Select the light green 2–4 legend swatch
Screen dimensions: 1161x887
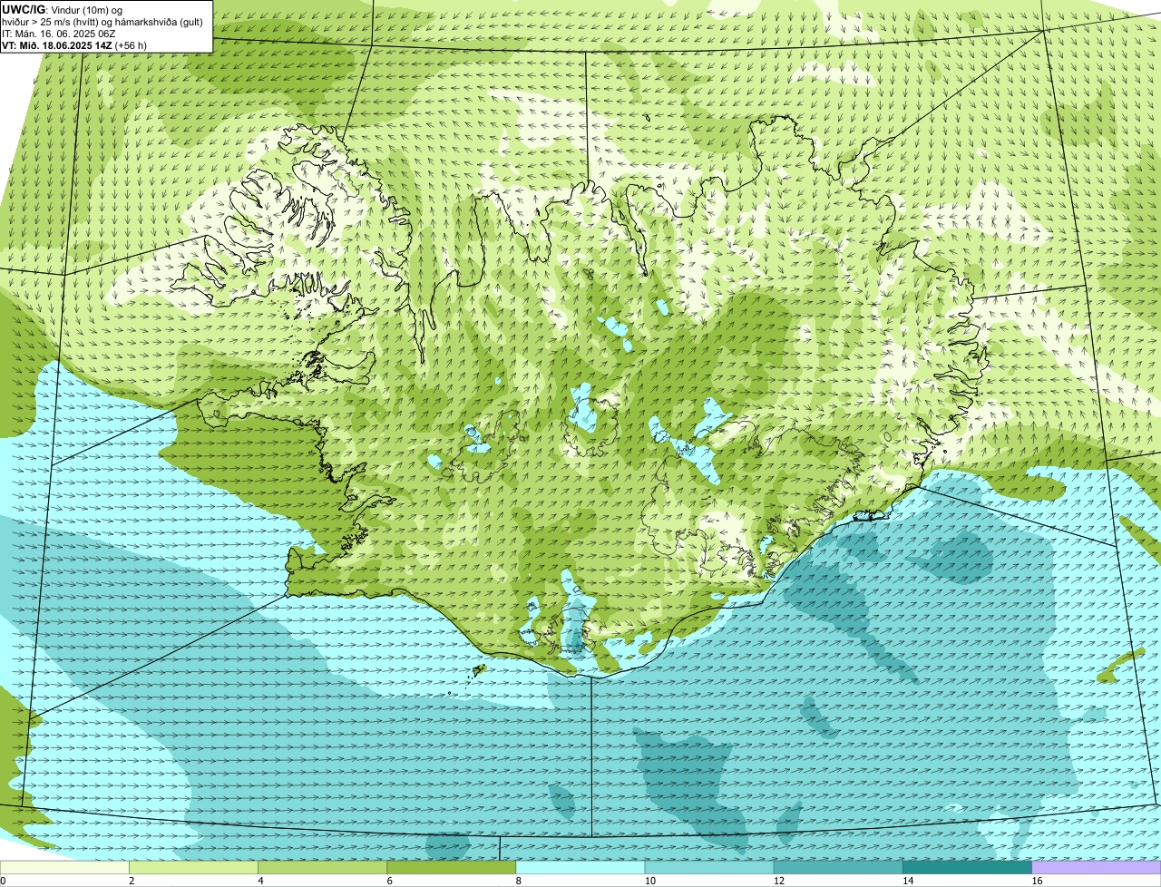coord(194,867)
